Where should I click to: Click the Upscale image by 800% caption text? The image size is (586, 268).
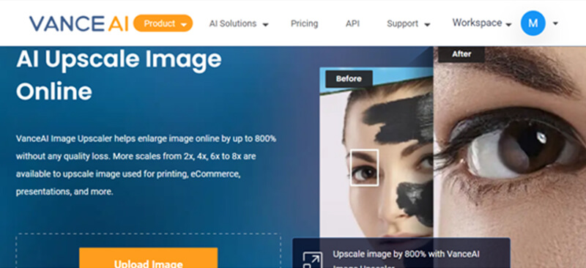click(x=407, y=258)
